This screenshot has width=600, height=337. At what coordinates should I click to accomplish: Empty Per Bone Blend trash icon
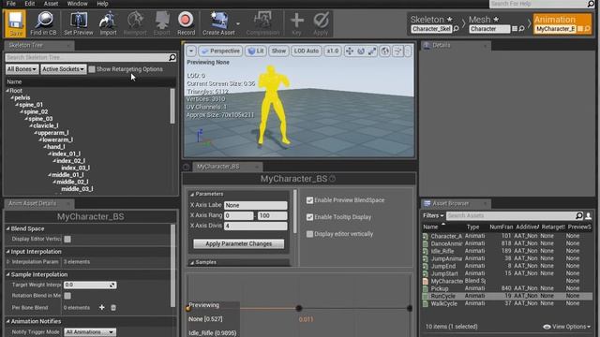113,308
